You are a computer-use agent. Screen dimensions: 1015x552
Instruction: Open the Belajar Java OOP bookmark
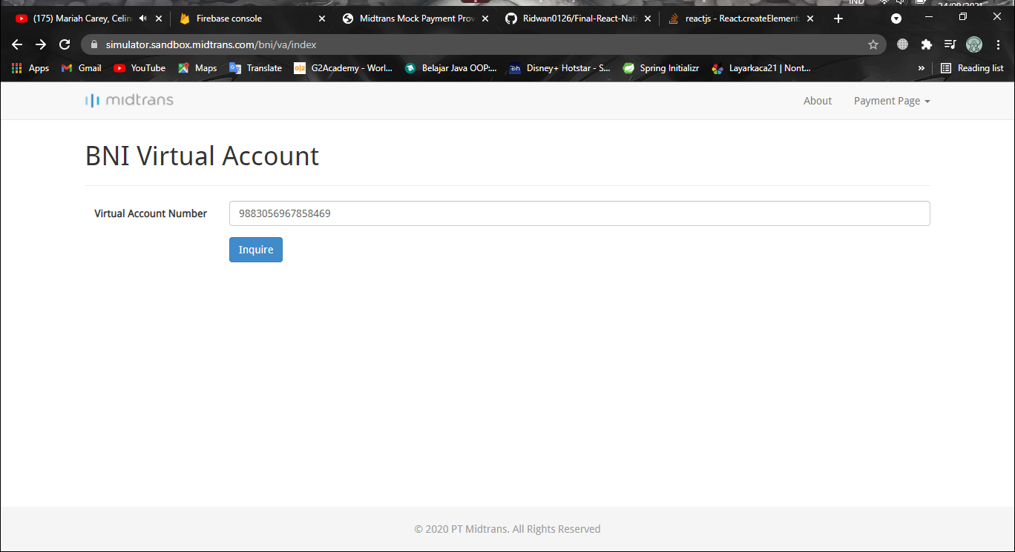click(450, 68)
